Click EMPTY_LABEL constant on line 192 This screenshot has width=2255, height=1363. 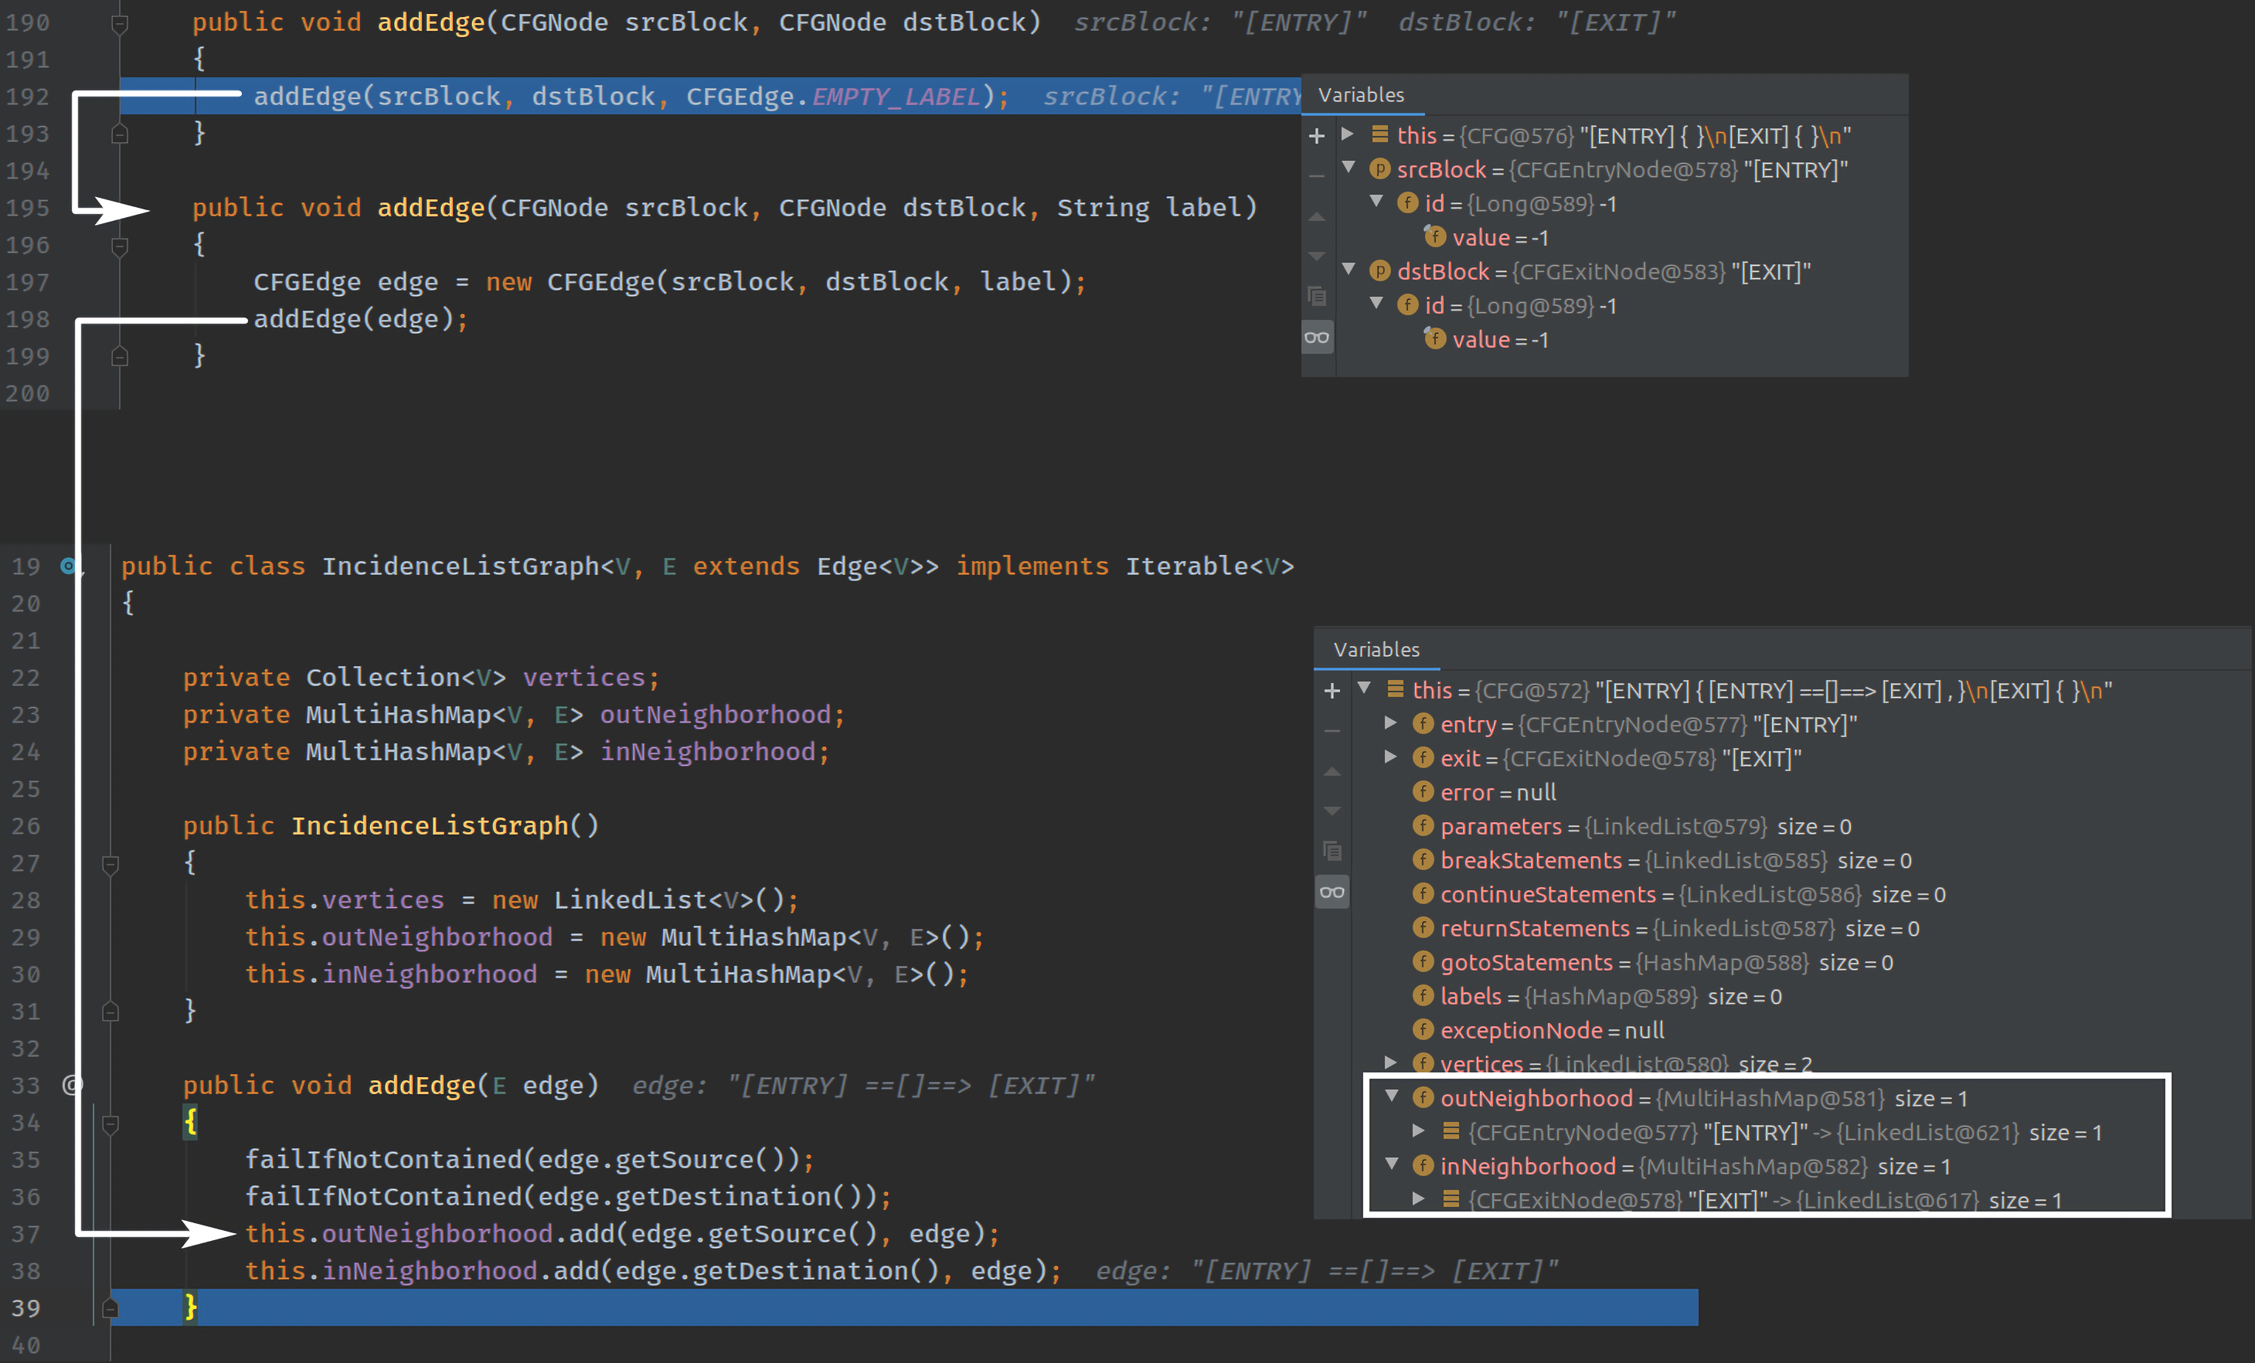pos(896,97)
